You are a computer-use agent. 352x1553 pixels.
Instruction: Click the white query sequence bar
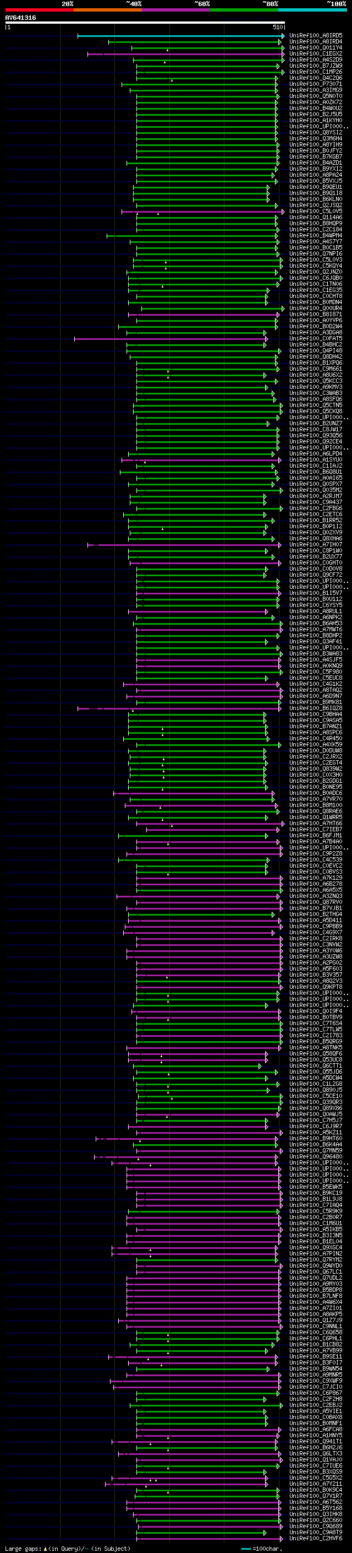145,22
